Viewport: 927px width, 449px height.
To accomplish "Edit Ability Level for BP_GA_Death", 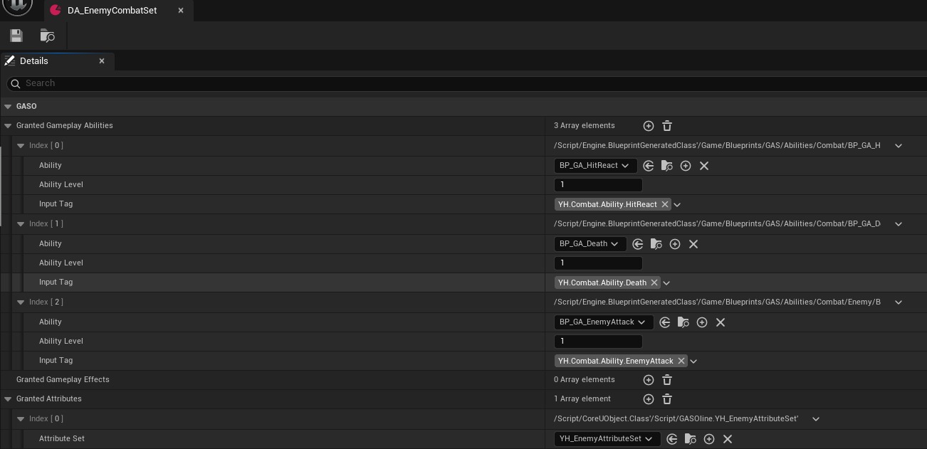I will tap(598, 263).
